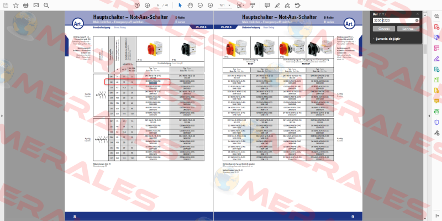
Task: Open the red Create PDF sidebar tool
Action: [x=436, y=27]
